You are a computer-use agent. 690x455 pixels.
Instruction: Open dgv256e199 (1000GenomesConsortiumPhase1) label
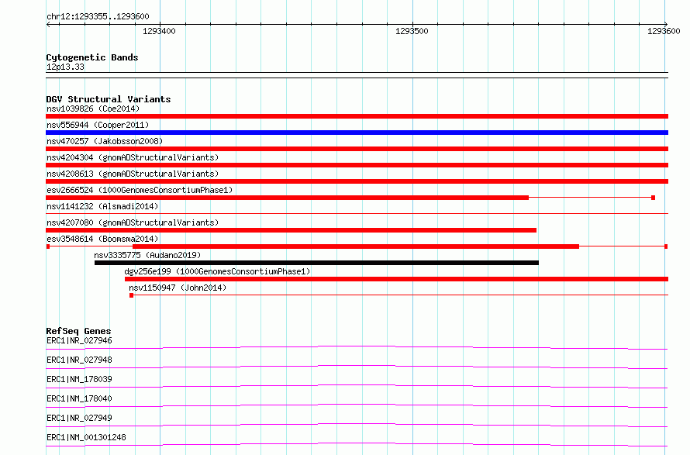tap(217, 271)
